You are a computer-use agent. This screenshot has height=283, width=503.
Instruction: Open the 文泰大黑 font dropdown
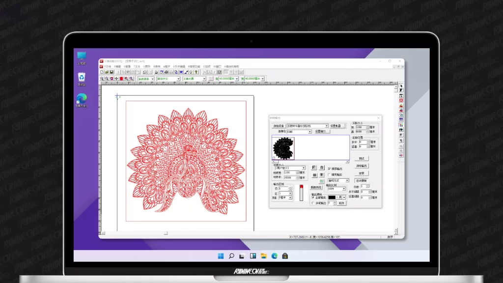pos(204,79)
